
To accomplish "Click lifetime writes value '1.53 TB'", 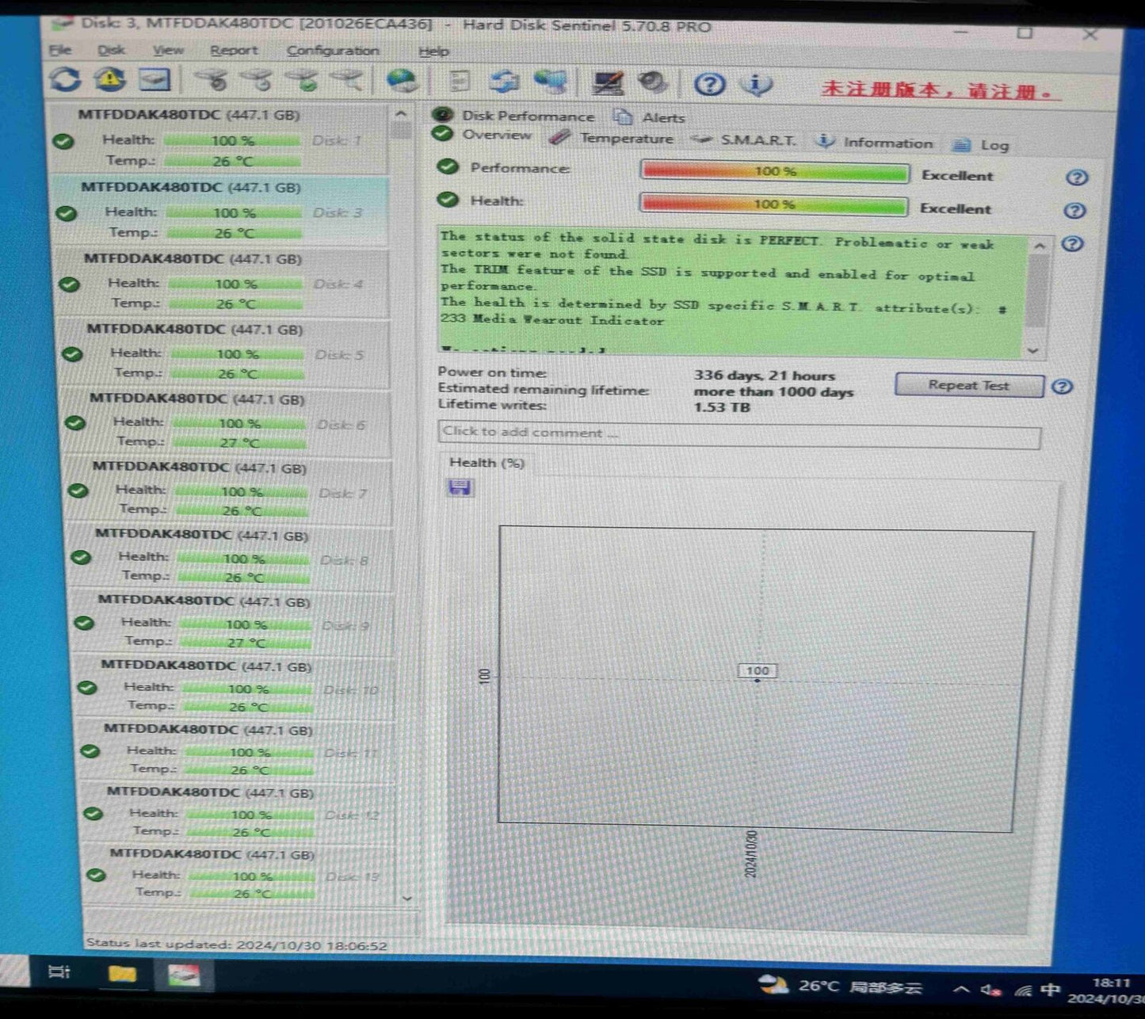I will click(722, 407).
